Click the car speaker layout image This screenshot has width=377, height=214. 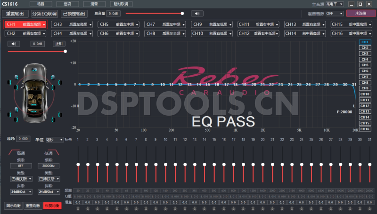[36, 90]
